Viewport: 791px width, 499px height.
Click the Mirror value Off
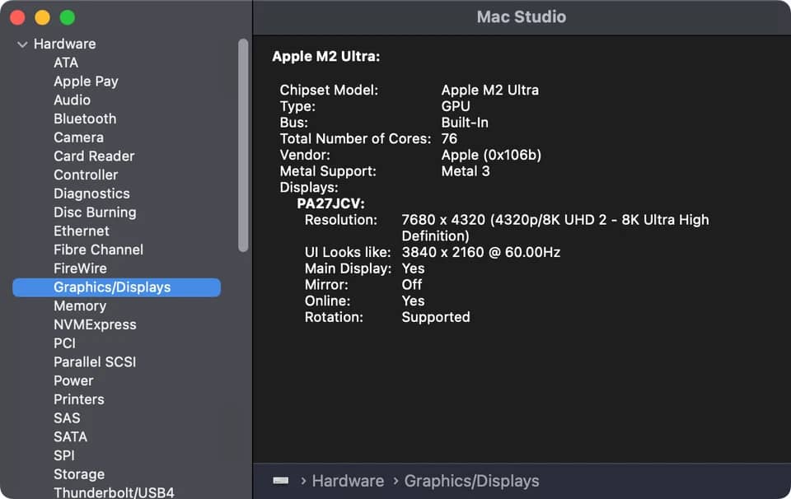tap(412, 284)
